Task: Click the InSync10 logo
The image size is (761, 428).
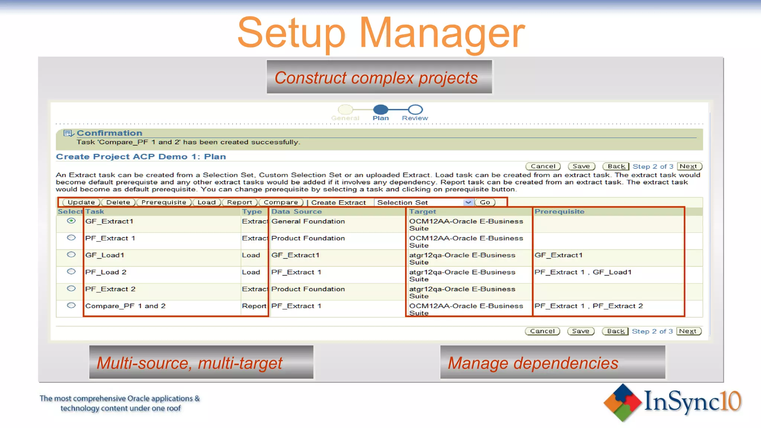Action: 672,402
